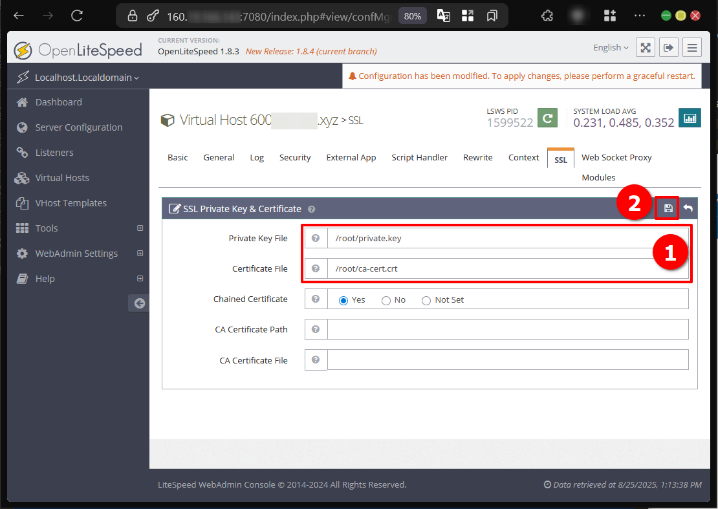Click the New Release 1.8.4 link
Viewport: 718px width, 509px height.
tap(311, 51)
